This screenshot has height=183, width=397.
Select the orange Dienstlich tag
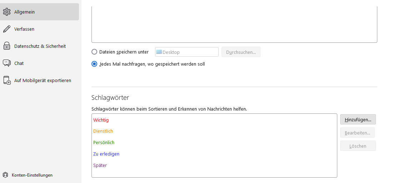point(103,131)
